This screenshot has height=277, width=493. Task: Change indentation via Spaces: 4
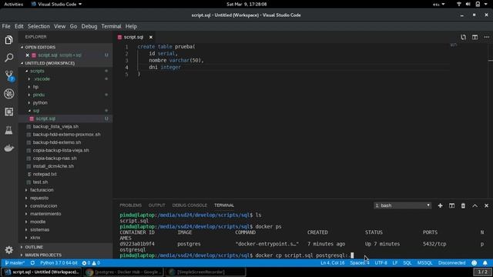360,263
